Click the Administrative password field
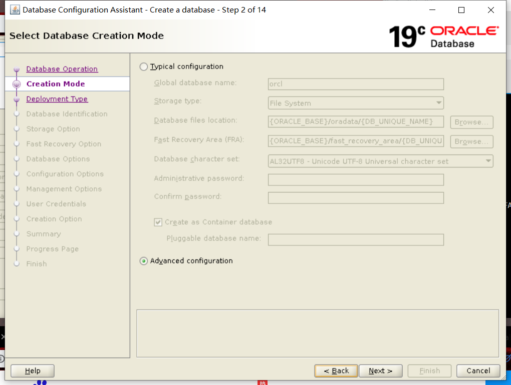The width and height of the screenshot is (511, 385). [x=356, y=180]
